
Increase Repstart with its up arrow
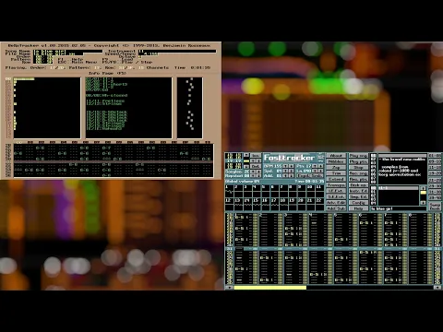(x=253, y=176)
